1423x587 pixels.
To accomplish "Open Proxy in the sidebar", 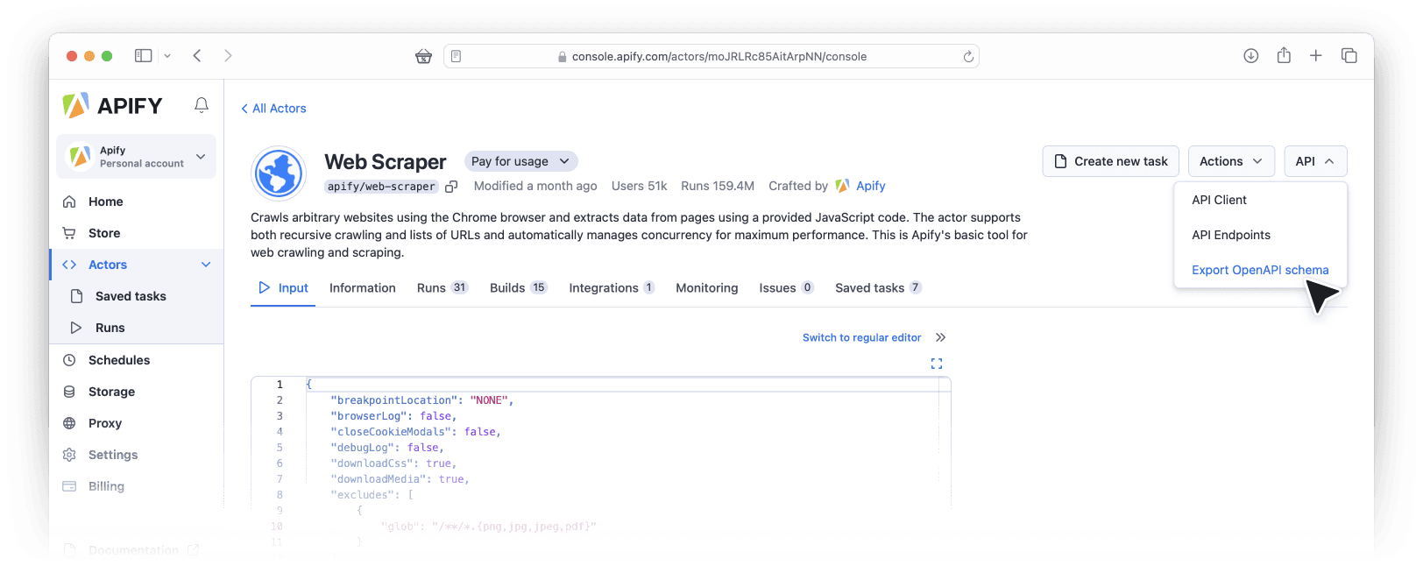I will pyautogui.click(x=137, y=423).
